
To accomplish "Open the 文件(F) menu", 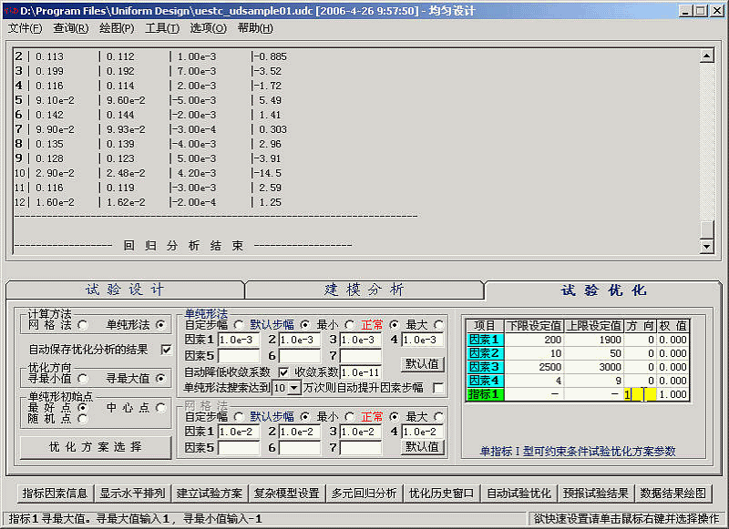I will (25, 28).
